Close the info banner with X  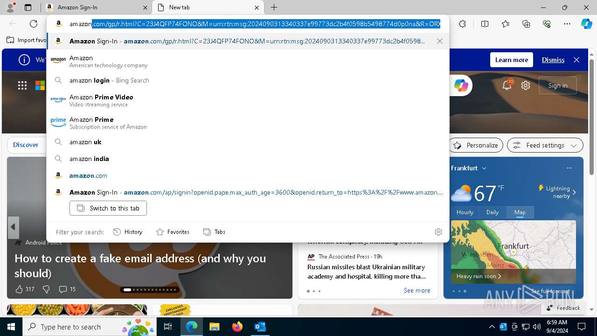tap(576, 60)
